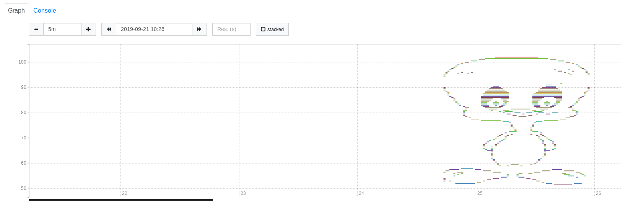
Task: Click into the Res. (s) field
Action: point(231,29)
